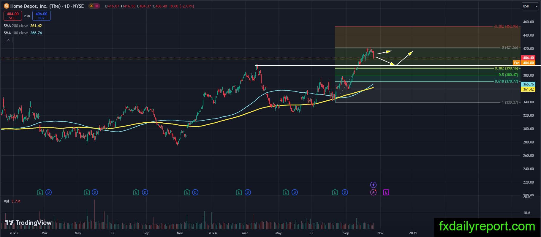Viewport: 541px width, 237px height.
Task: Click the blue 366.76 price axis label
Action: click(x=528, y=84)
